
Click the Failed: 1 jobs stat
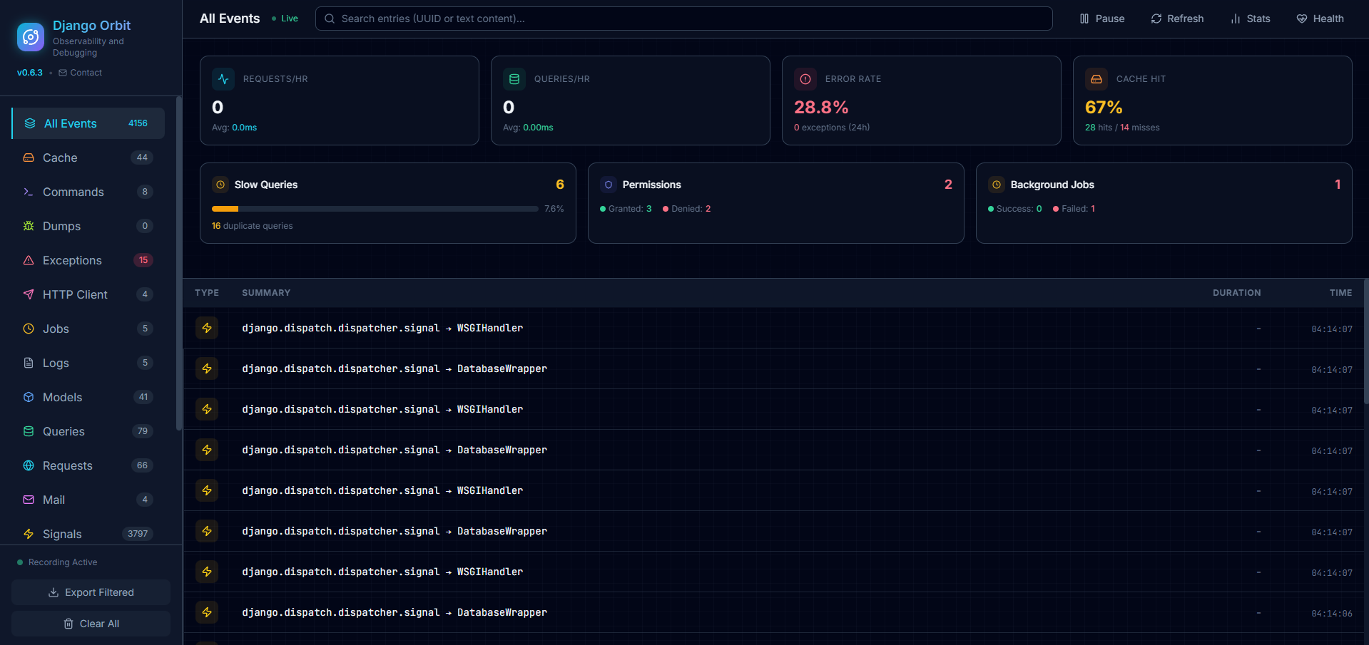1074,209
